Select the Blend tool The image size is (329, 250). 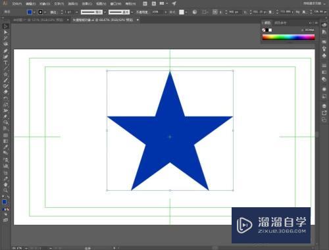[6, 153]
